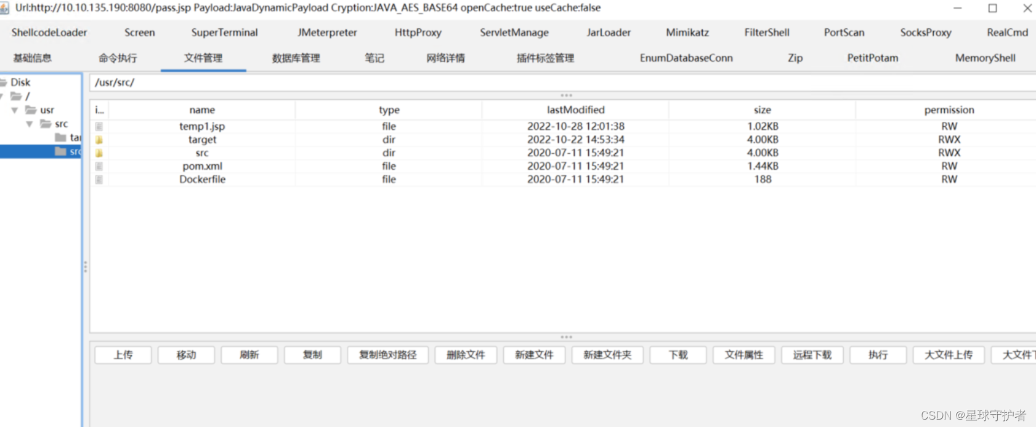Click the 复制 copy button
1036x427 pixels.
click(x=312, y=355)
